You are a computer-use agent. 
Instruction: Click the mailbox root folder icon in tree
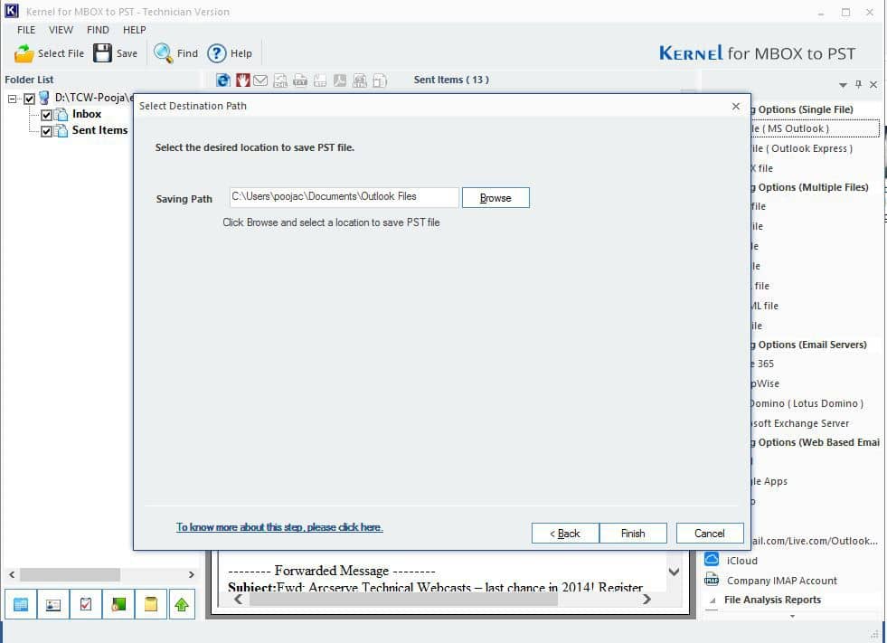pos(44,98)
